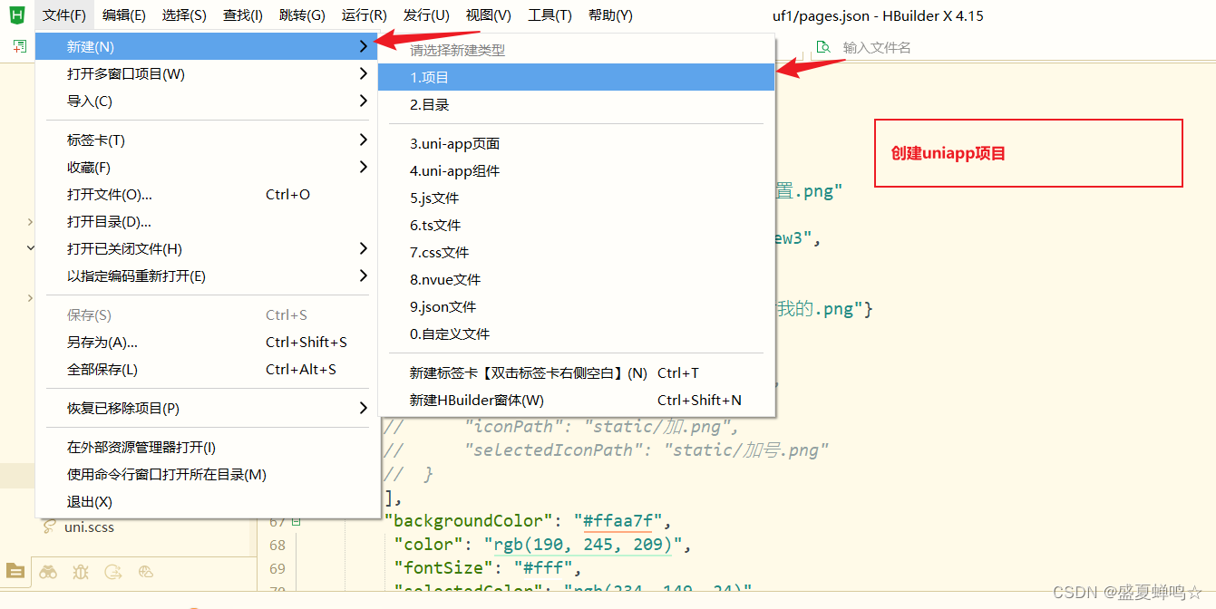Click the cloud globe icon in sidebar footer

146,572
